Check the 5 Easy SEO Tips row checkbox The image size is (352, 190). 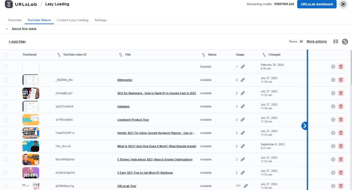pyautogui.click(x=5, y=173)
